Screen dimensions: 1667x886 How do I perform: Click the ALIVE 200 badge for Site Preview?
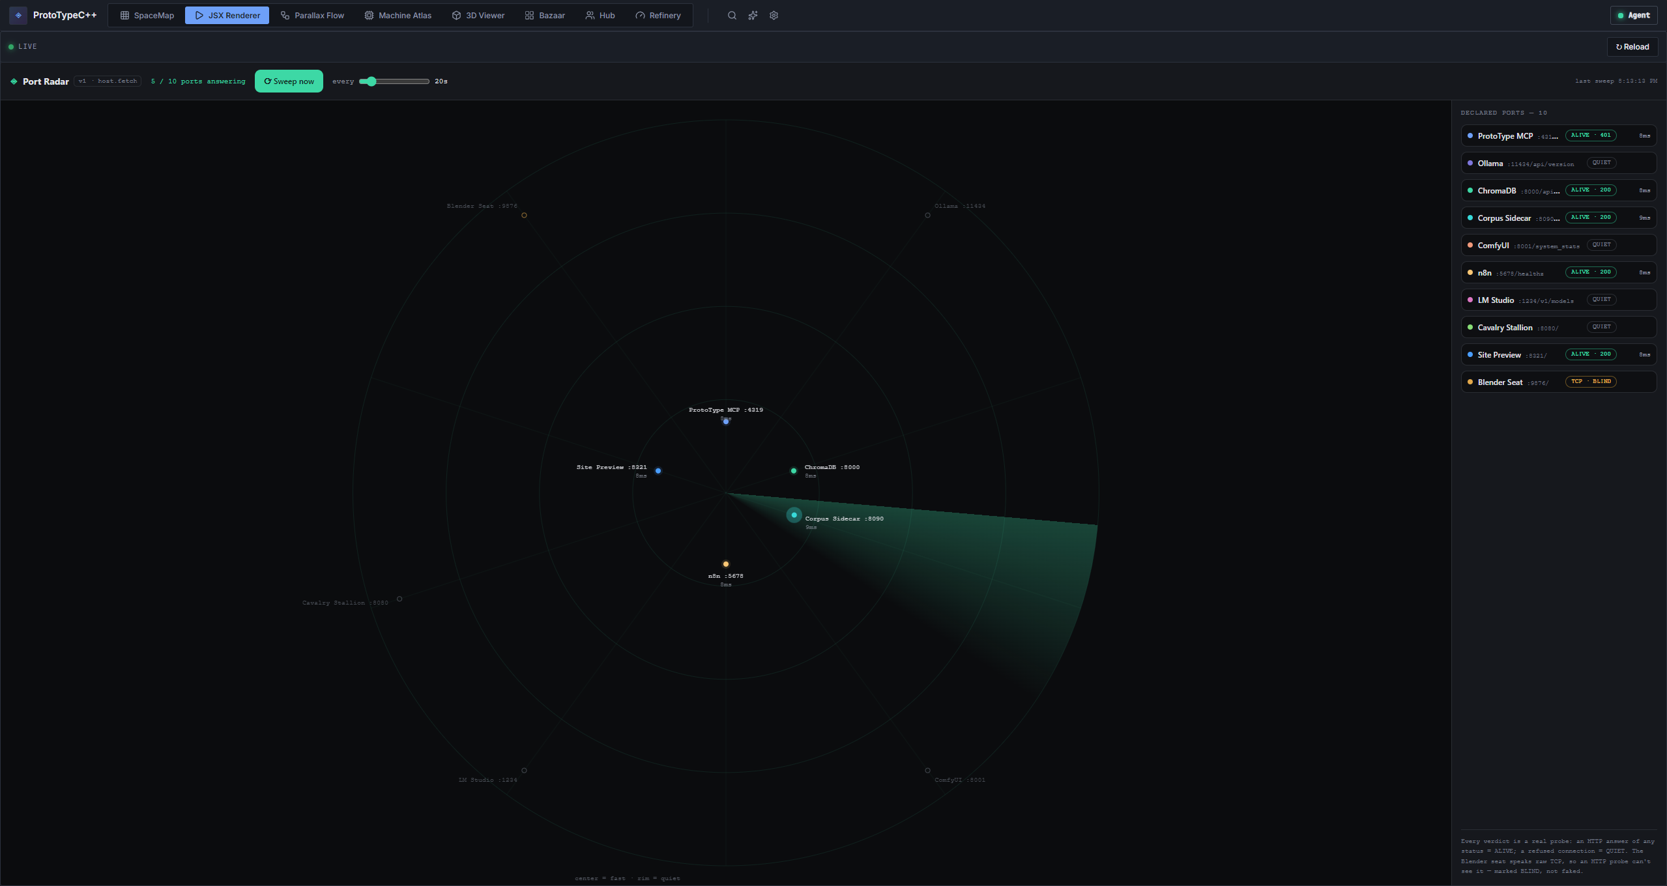tap(1591, 354)
